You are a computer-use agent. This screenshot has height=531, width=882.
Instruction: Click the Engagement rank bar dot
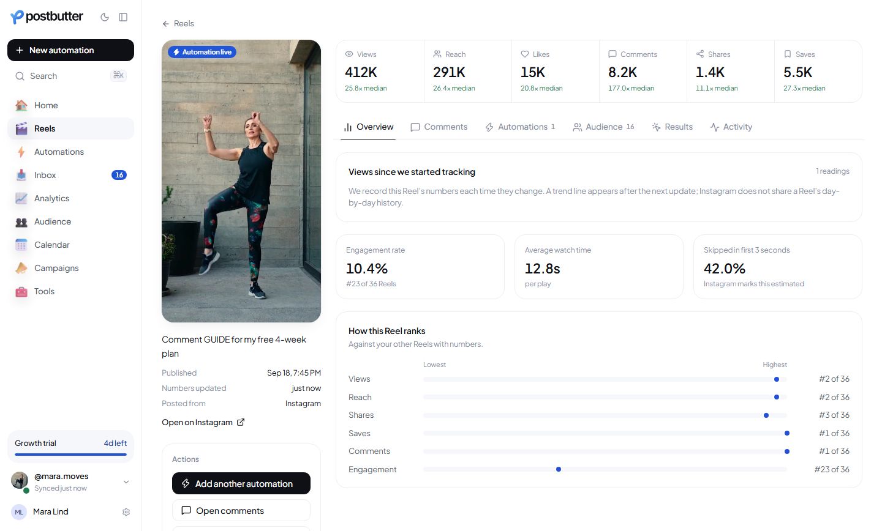(559, 469)
